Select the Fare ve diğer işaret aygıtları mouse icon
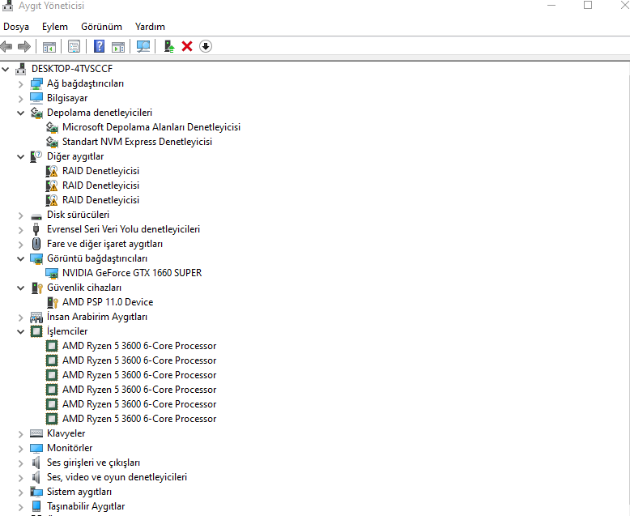Image resolution: width=630 pixels, height=516 pixels. coord(36,244)
